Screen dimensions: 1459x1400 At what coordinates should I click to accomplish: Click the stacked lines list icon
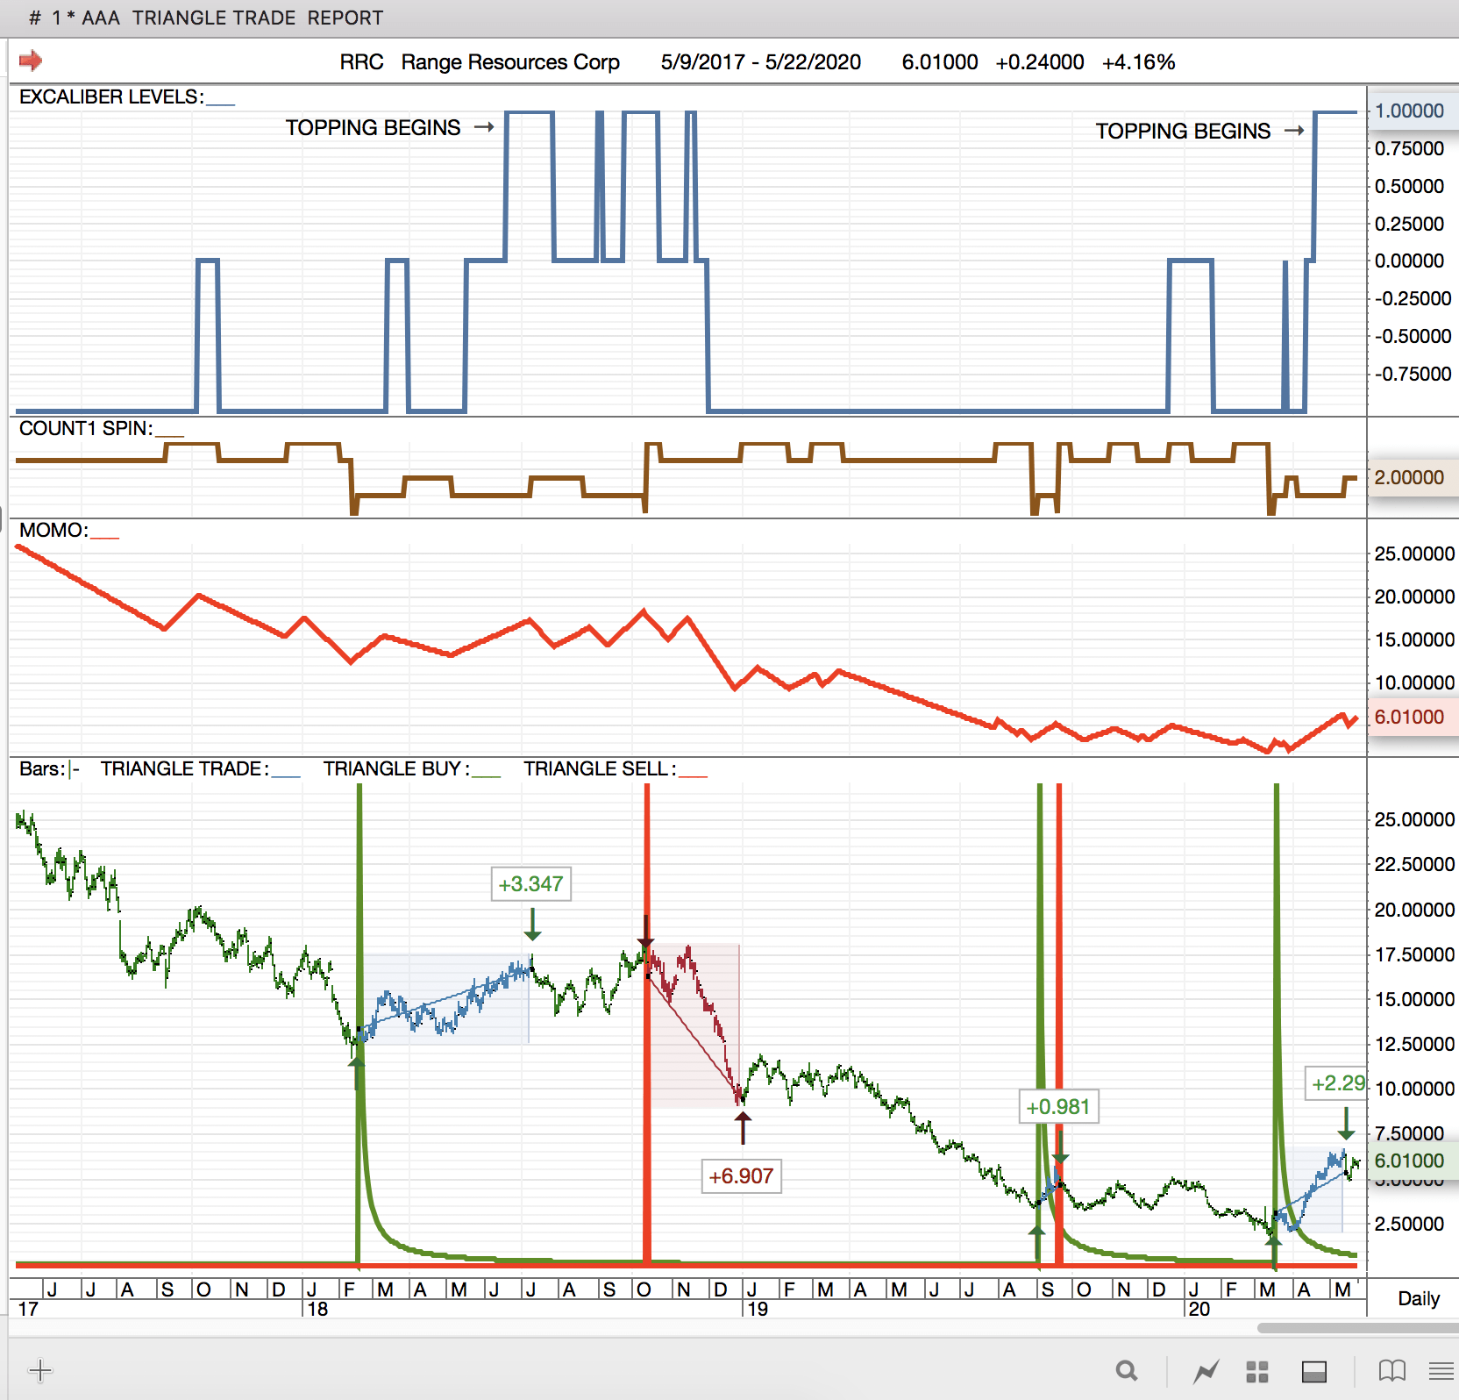point(1441,1371)
